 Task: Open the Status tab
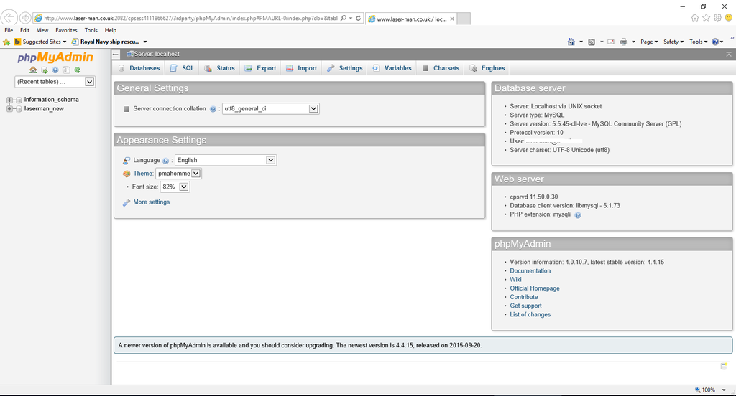coord(220,68)
